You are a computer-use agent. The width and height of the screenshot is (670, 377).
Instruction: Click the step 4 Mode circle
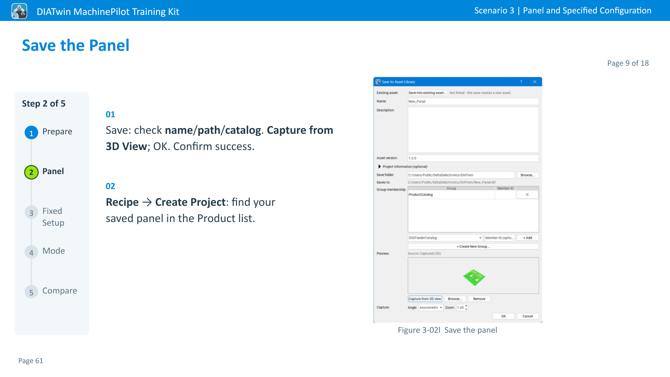click(x=31, y=252)
